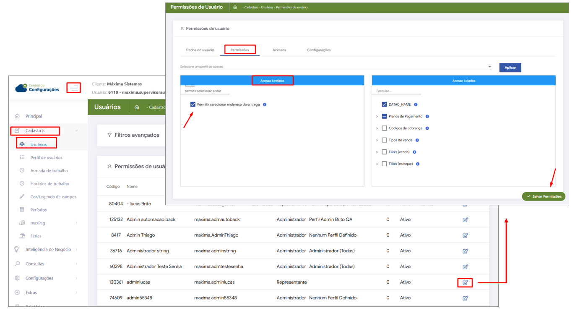The image size is (575, 311).
Task: Click the home icon in Usuários header
Action: (x=137, y=107)
